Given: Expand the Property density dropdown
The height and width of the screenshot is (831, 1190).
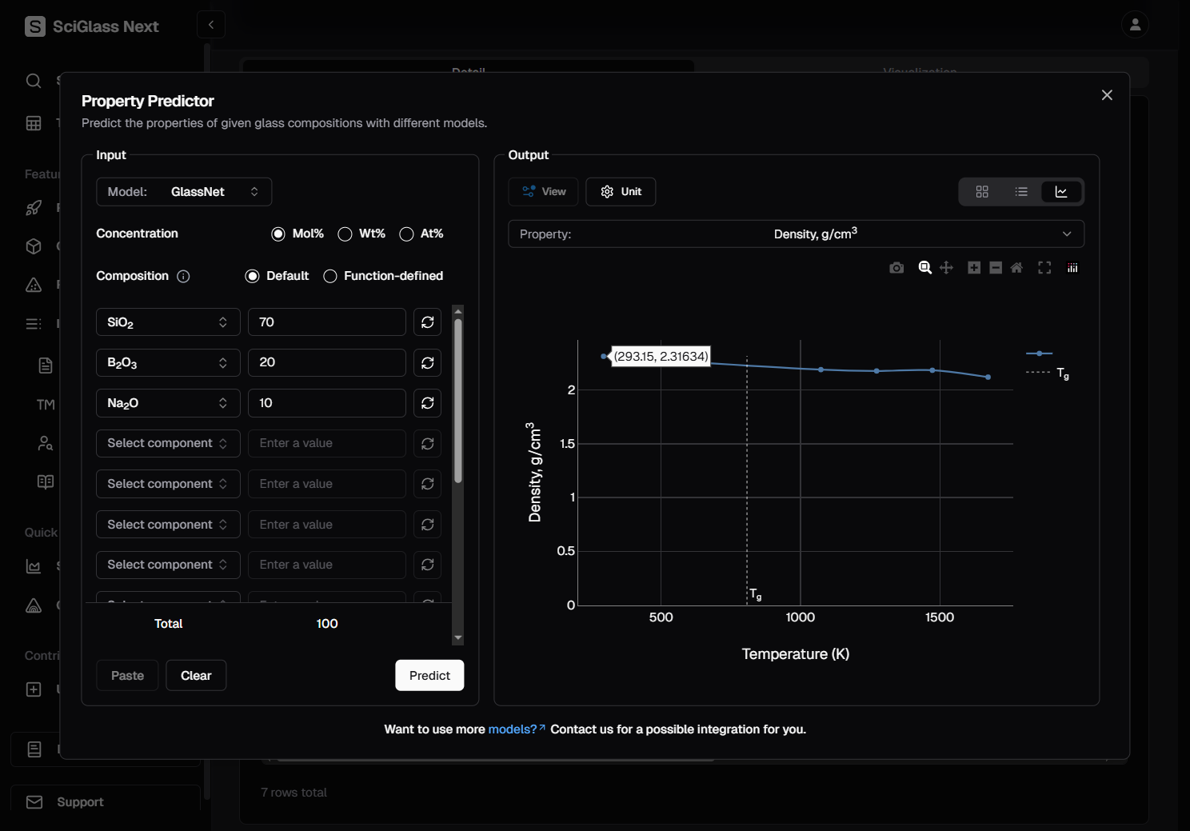Looking at the screenshot, I should [x=796, y=234].
